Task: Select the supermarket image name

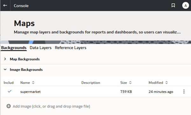Action: click(x=30, y=92)
